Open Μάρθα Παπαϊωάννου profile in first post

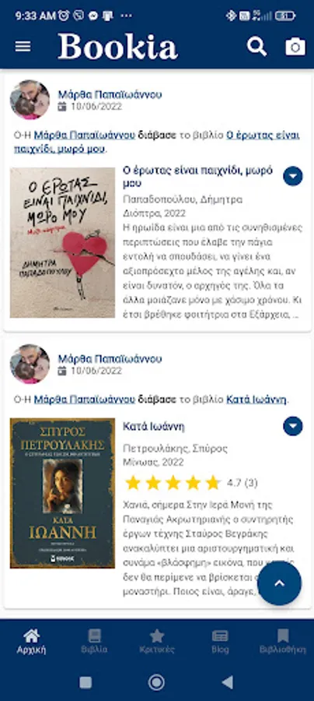(x=110, y=94)
